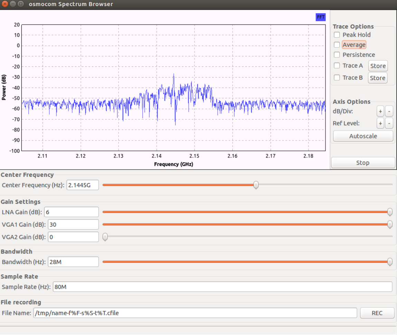Enable Trace A display
397x335 pixels.
[x=337, y=66]
